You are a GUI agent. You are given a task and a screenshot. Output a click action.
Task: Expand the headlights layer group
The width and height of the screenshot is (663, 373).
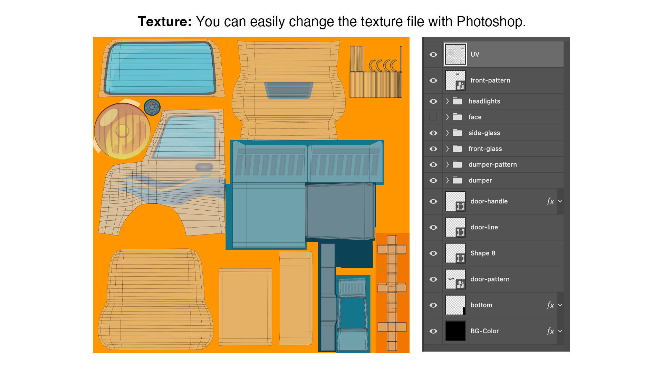[x=448, y=101]
